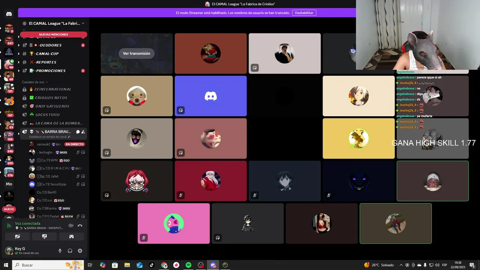Open server with 121 notification badge

9,88
